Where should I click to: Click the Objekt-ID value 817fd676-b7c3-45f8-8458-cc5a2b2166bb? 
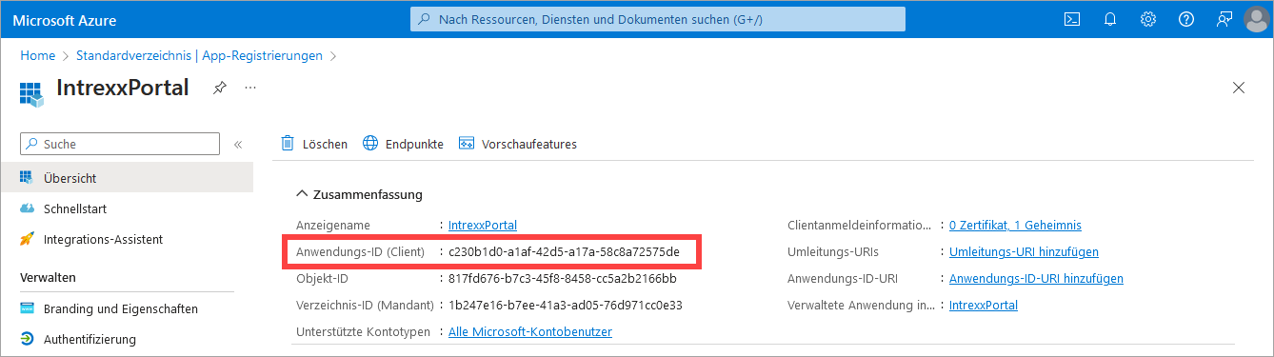coord(562,279)
